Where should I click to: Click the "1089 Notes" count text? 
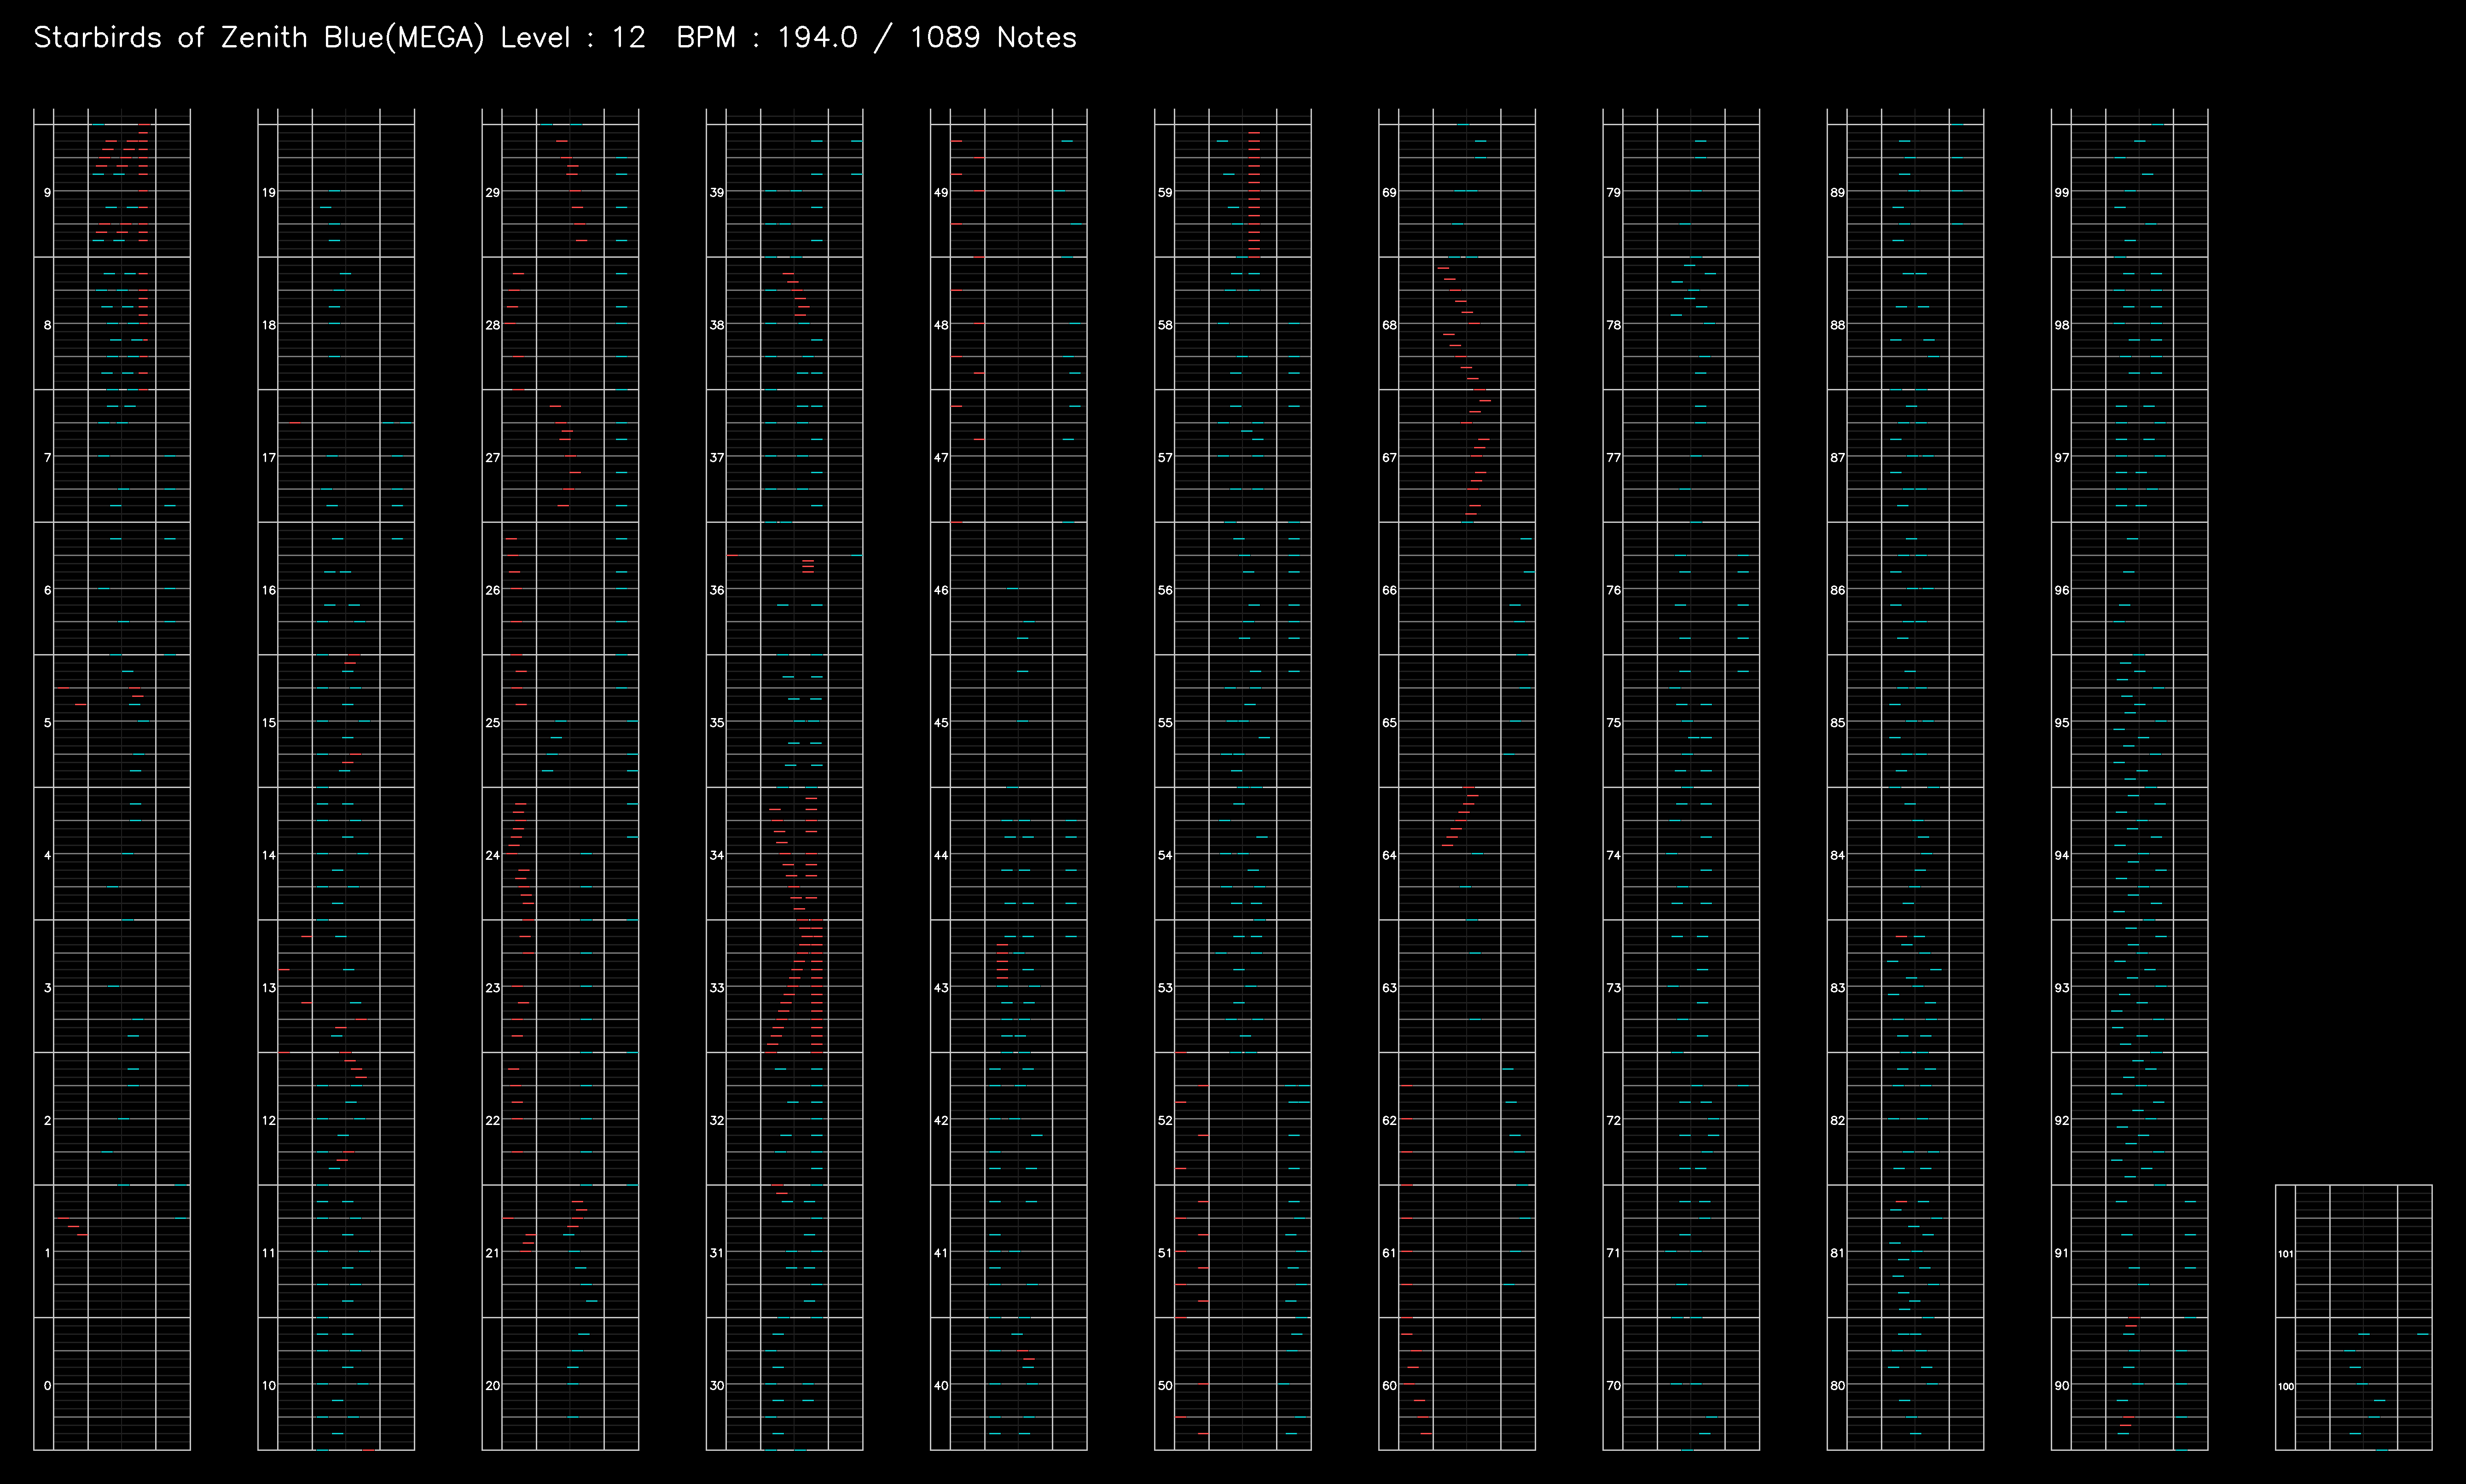(x=993, y=38)
